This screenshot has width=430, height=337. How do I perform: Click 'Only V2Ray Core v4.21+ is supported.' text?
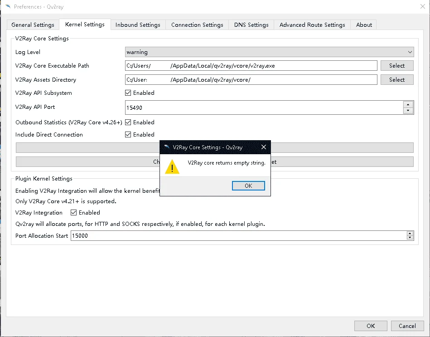[66, 201]
